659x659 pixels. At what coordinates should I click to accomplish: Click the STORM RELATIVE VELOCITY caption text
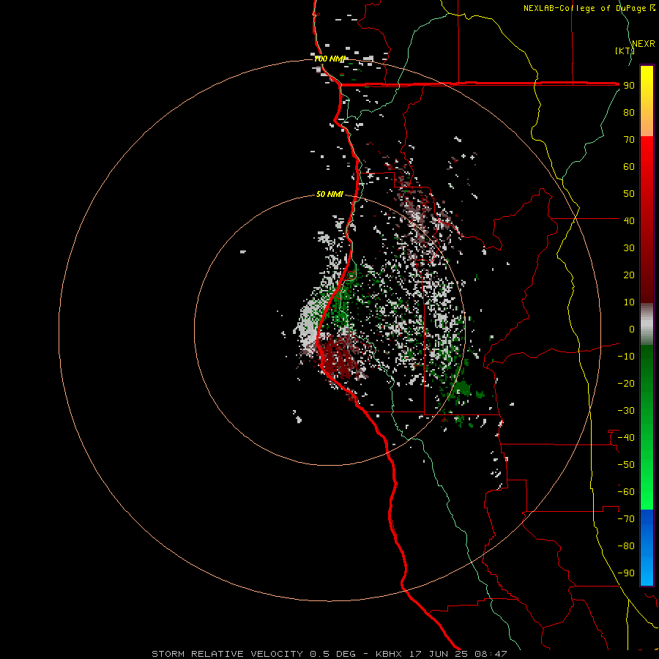(x=228, y=654)
